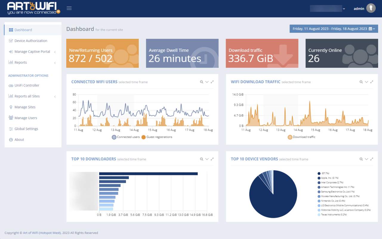Expand Top 10 Device Vendors to fullscreen
The height and width of the screenshot is (239, 382).
click(x=372, y=159)
